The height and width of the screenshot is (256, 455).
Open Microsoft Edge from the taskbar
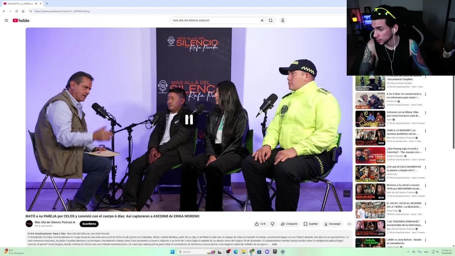(236, 252)
